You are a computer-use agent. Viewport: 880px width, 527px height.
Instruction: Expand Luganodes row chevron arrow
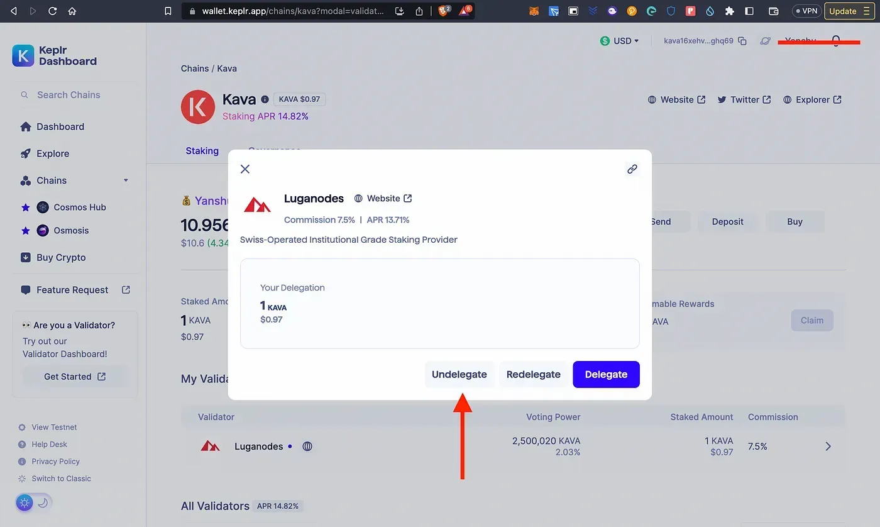(828, 447)
